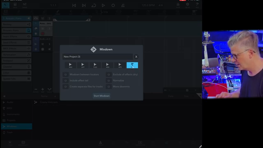Select FLAC mixdown format
The width and height of the screenshot is (263, 148).
[95, 65]
